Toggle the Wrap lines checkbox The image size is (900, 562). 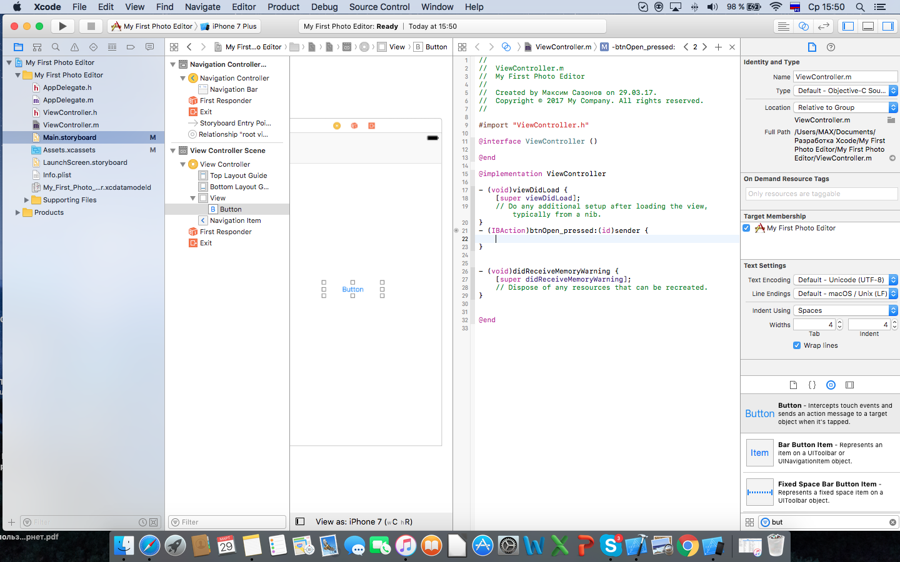[x=797, y=345]
